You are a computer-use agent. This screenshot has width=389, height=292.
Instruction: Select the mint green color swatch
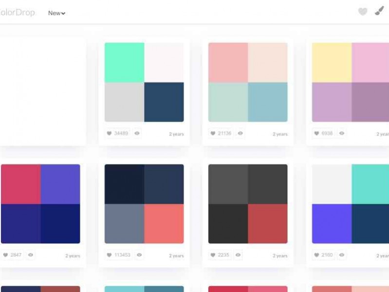(124, 62)
